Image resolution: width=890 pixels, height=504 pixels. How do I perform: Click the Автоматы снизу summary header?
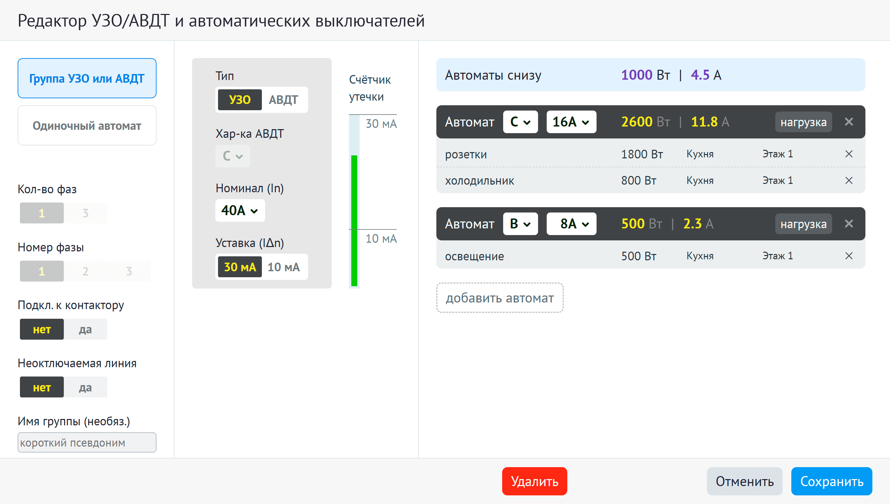651,75
